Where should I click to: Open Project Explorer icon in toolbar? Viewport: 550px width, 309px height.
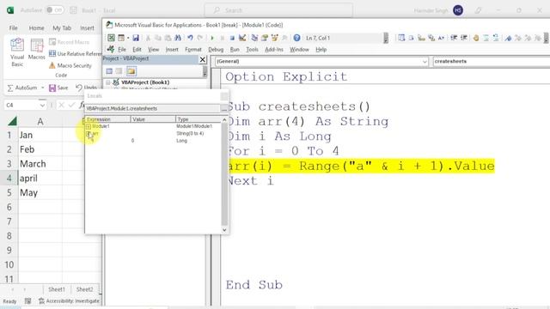[254, 38]
